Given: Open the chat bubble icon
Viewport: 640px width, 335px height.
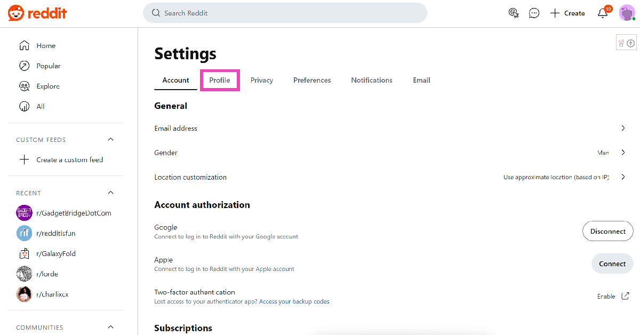Looking at the screenshot, I should tap(534, 13).
